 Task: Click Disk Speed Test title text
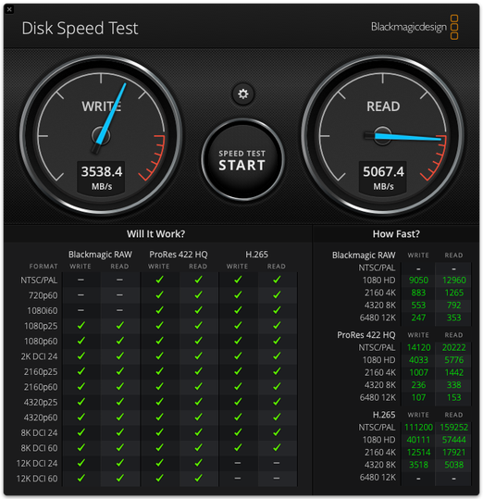[80, 29]
